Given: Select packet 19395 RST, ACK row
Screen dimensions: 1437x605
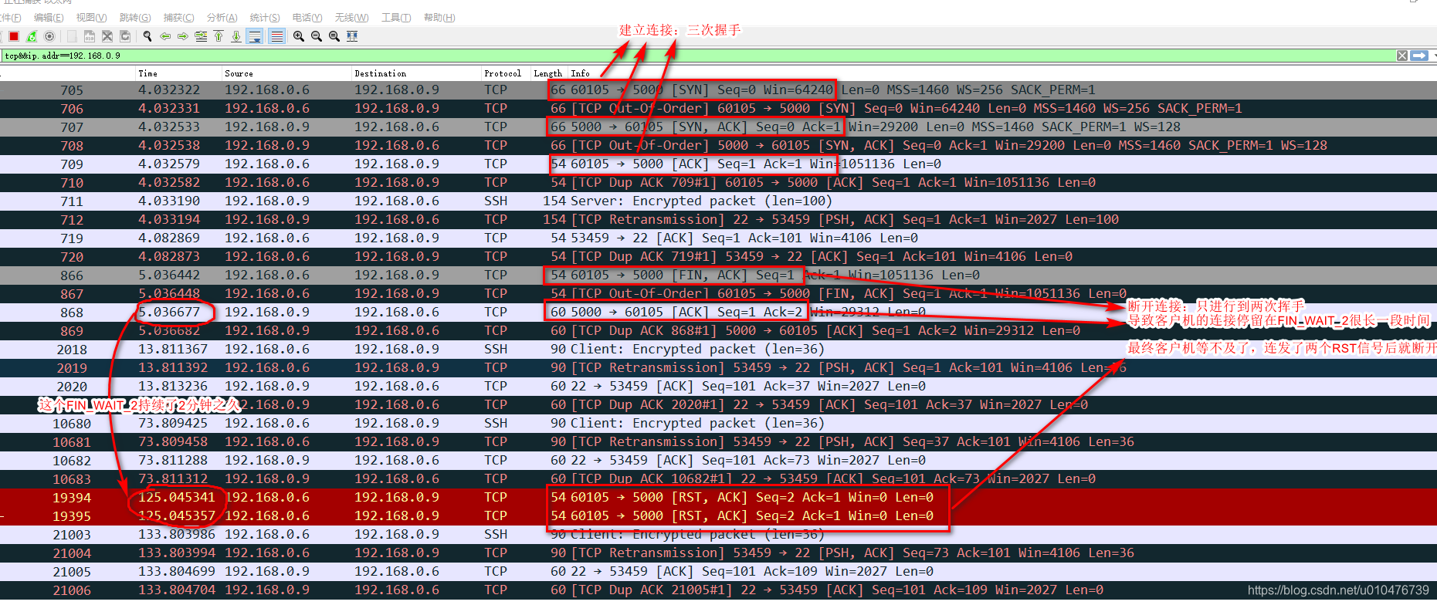Looking at the screenshot, I should (718, 515).
